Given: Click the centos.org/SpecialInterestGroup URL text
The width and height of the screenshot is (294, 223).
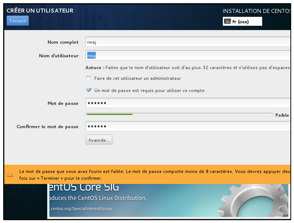Looking at the screenshot, I should pyautogui.click(x=80, y=209).
